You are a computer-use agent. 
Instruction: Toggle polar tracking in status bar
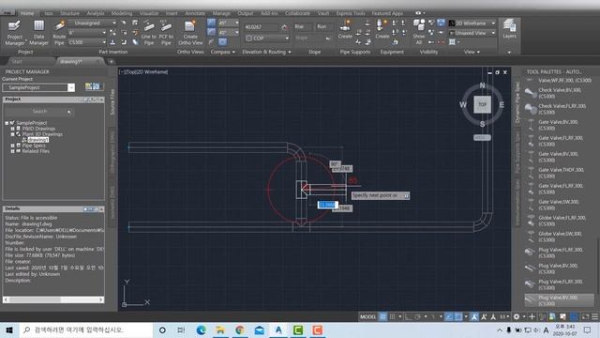[x=417, y=316]
